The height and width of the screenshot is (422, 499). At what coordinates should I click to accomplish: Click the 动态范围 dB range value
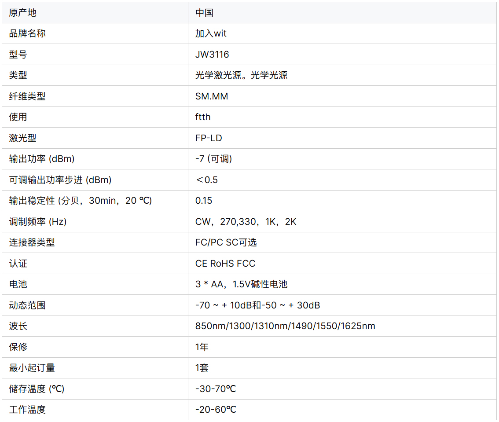pyautogui.click(x=257, y=305)
